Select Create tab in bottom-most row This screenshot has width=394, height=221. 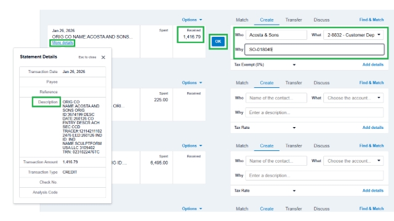(x=267, y=209)
